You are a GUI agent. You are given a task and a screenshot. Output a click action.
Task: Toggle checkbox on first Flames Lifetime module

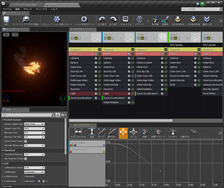coord(99,58)
